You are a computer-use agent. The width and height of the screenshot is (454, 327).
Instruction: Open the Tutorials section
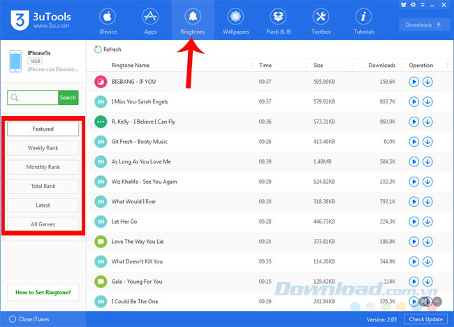pos(363,21)
